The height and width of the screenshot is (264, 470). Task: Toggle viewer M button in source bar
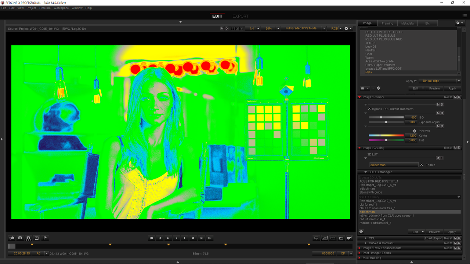point(222,29)
